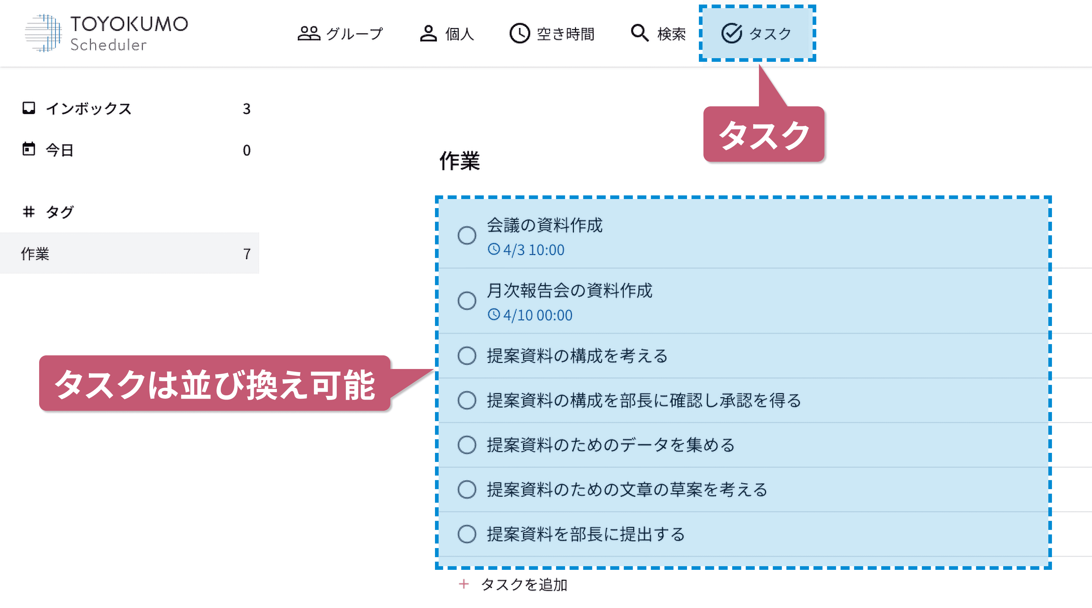Image resolution: width=1092 pixels, height=608 pixels.
Task: Open the グループ group view icon
Action: click(x=308, y=33)
